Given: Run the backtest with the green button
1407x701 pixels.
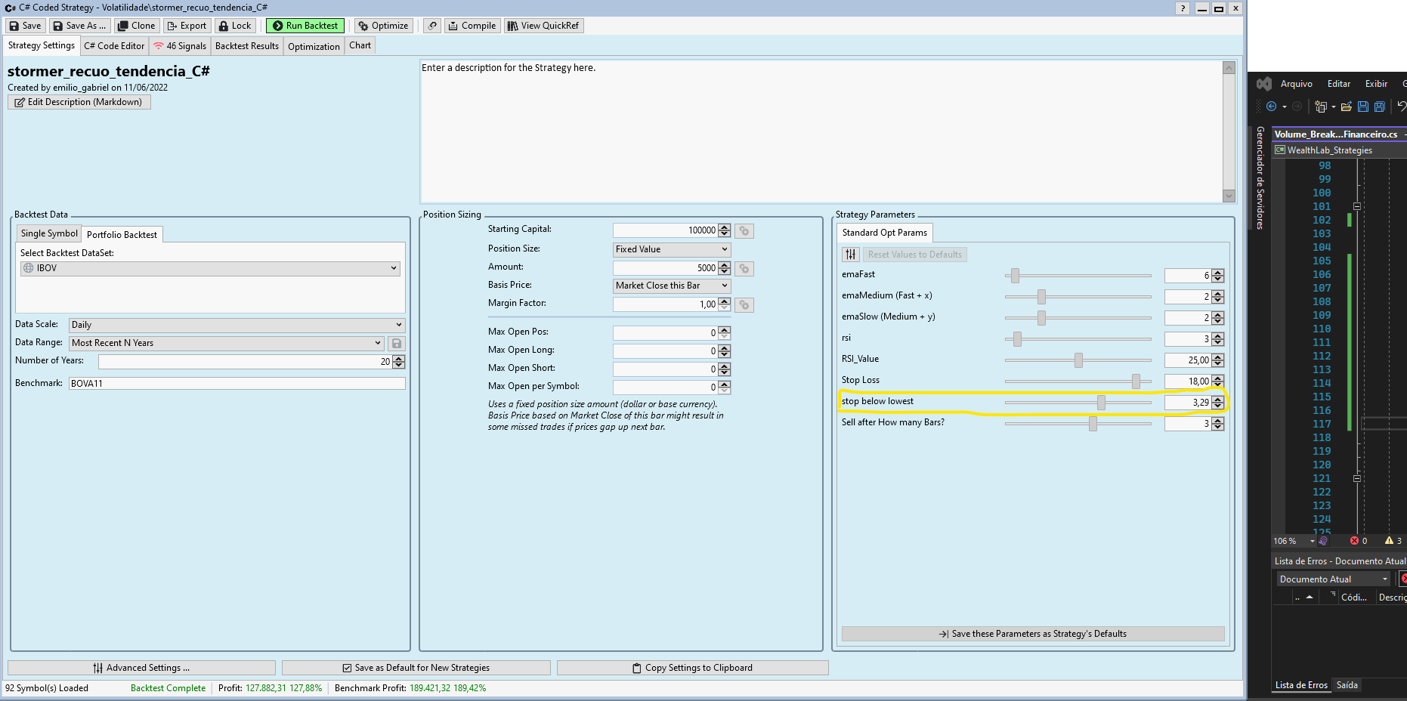Looking at the screenshot, I should [x=305, y=26].
